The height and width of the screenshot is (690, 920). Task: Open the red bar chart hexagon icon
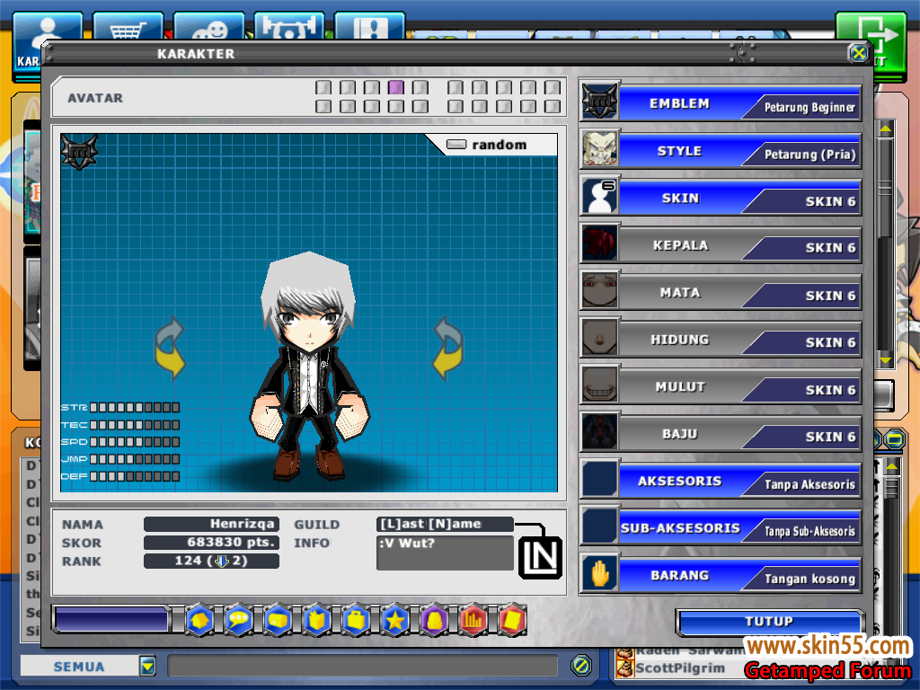[473, 620]
